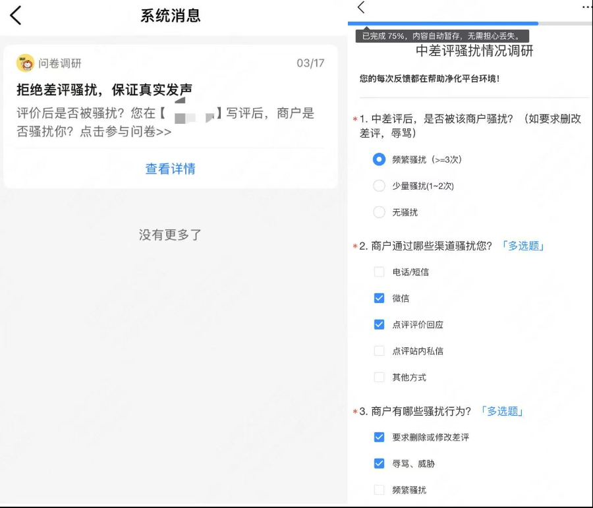The image size is (593, 508).
Task: Check the 点评站内私信 checkbox
Action: 379,351
